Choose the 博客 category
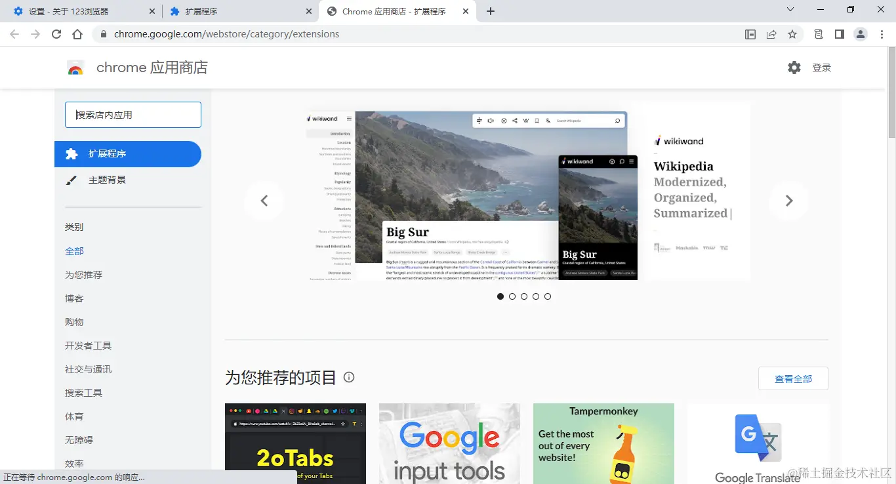896x484 pixels. click(74, 298)
